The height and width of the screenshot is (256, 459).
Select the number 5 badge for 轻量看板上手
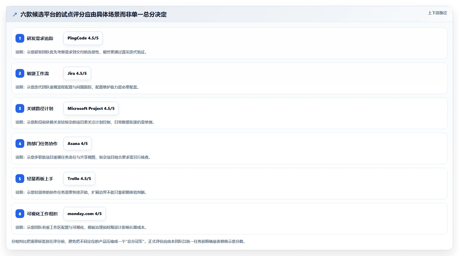click(20, 179)
